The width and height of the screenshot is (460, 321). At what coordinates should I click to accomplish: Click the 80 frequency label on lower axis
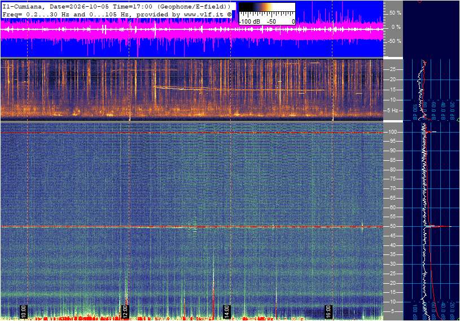click(392, 170)
